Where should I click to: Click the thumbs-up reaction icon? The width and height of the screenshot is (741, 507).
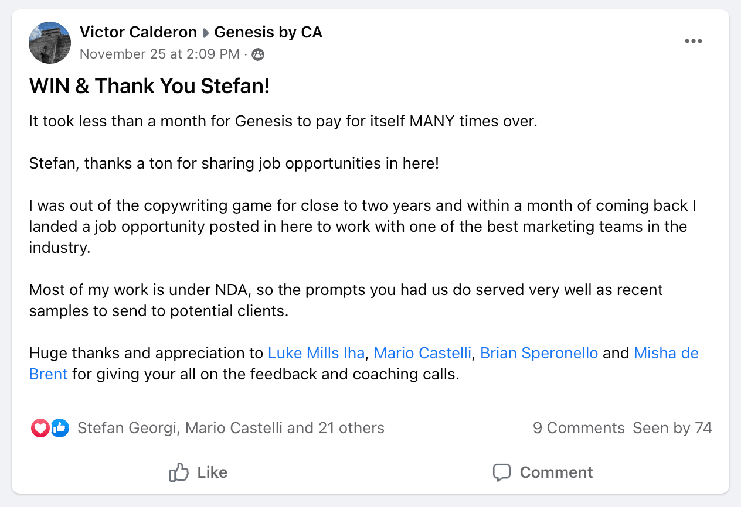[x=60, y=429]
